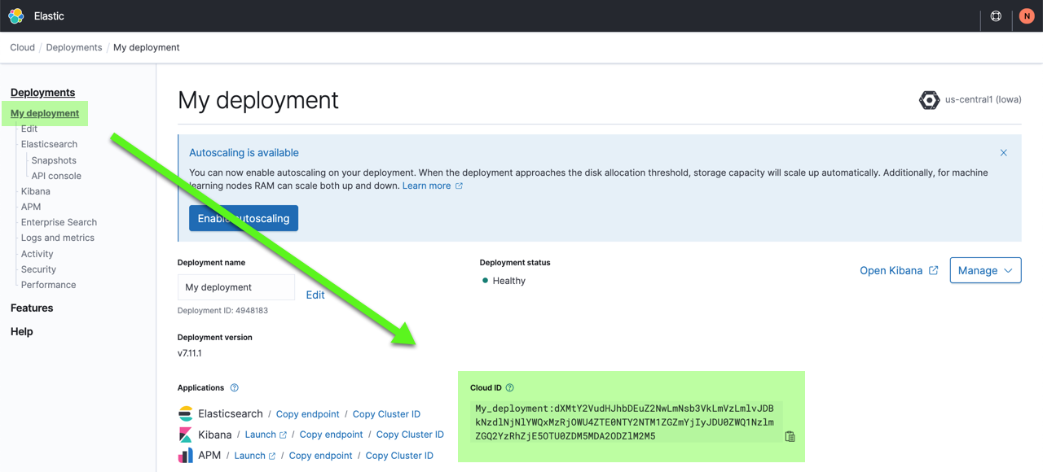Image resolution: width=1043 pixels, height=472 pixels.
Task: Click the Kibana icon under Applications
Action: pyautogui.click(x=186, y=434)
